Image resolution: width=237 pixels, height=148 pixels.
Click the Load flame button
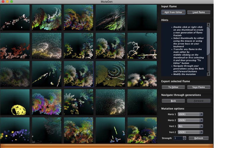[x=198, y=12]
